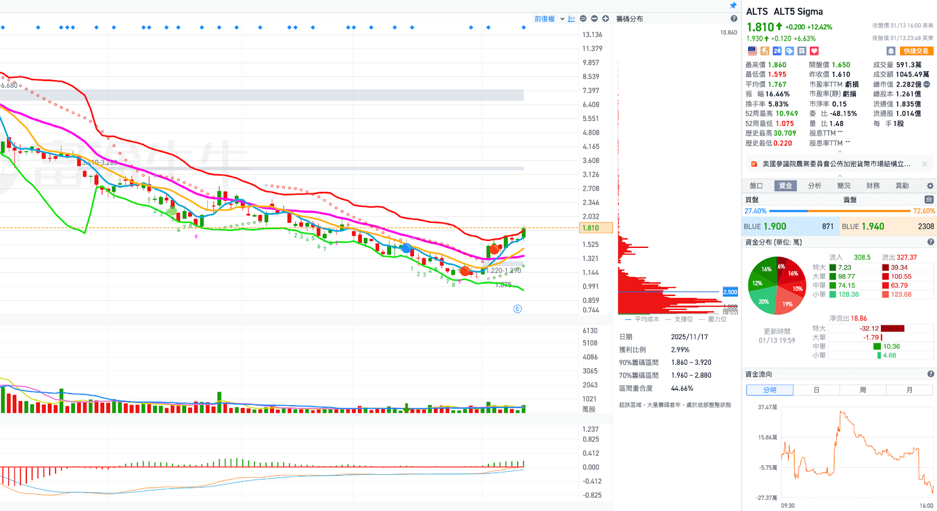Click the blue marker dot on the candlestick chart
Screen dimensions: 937x511
[406, 248]
